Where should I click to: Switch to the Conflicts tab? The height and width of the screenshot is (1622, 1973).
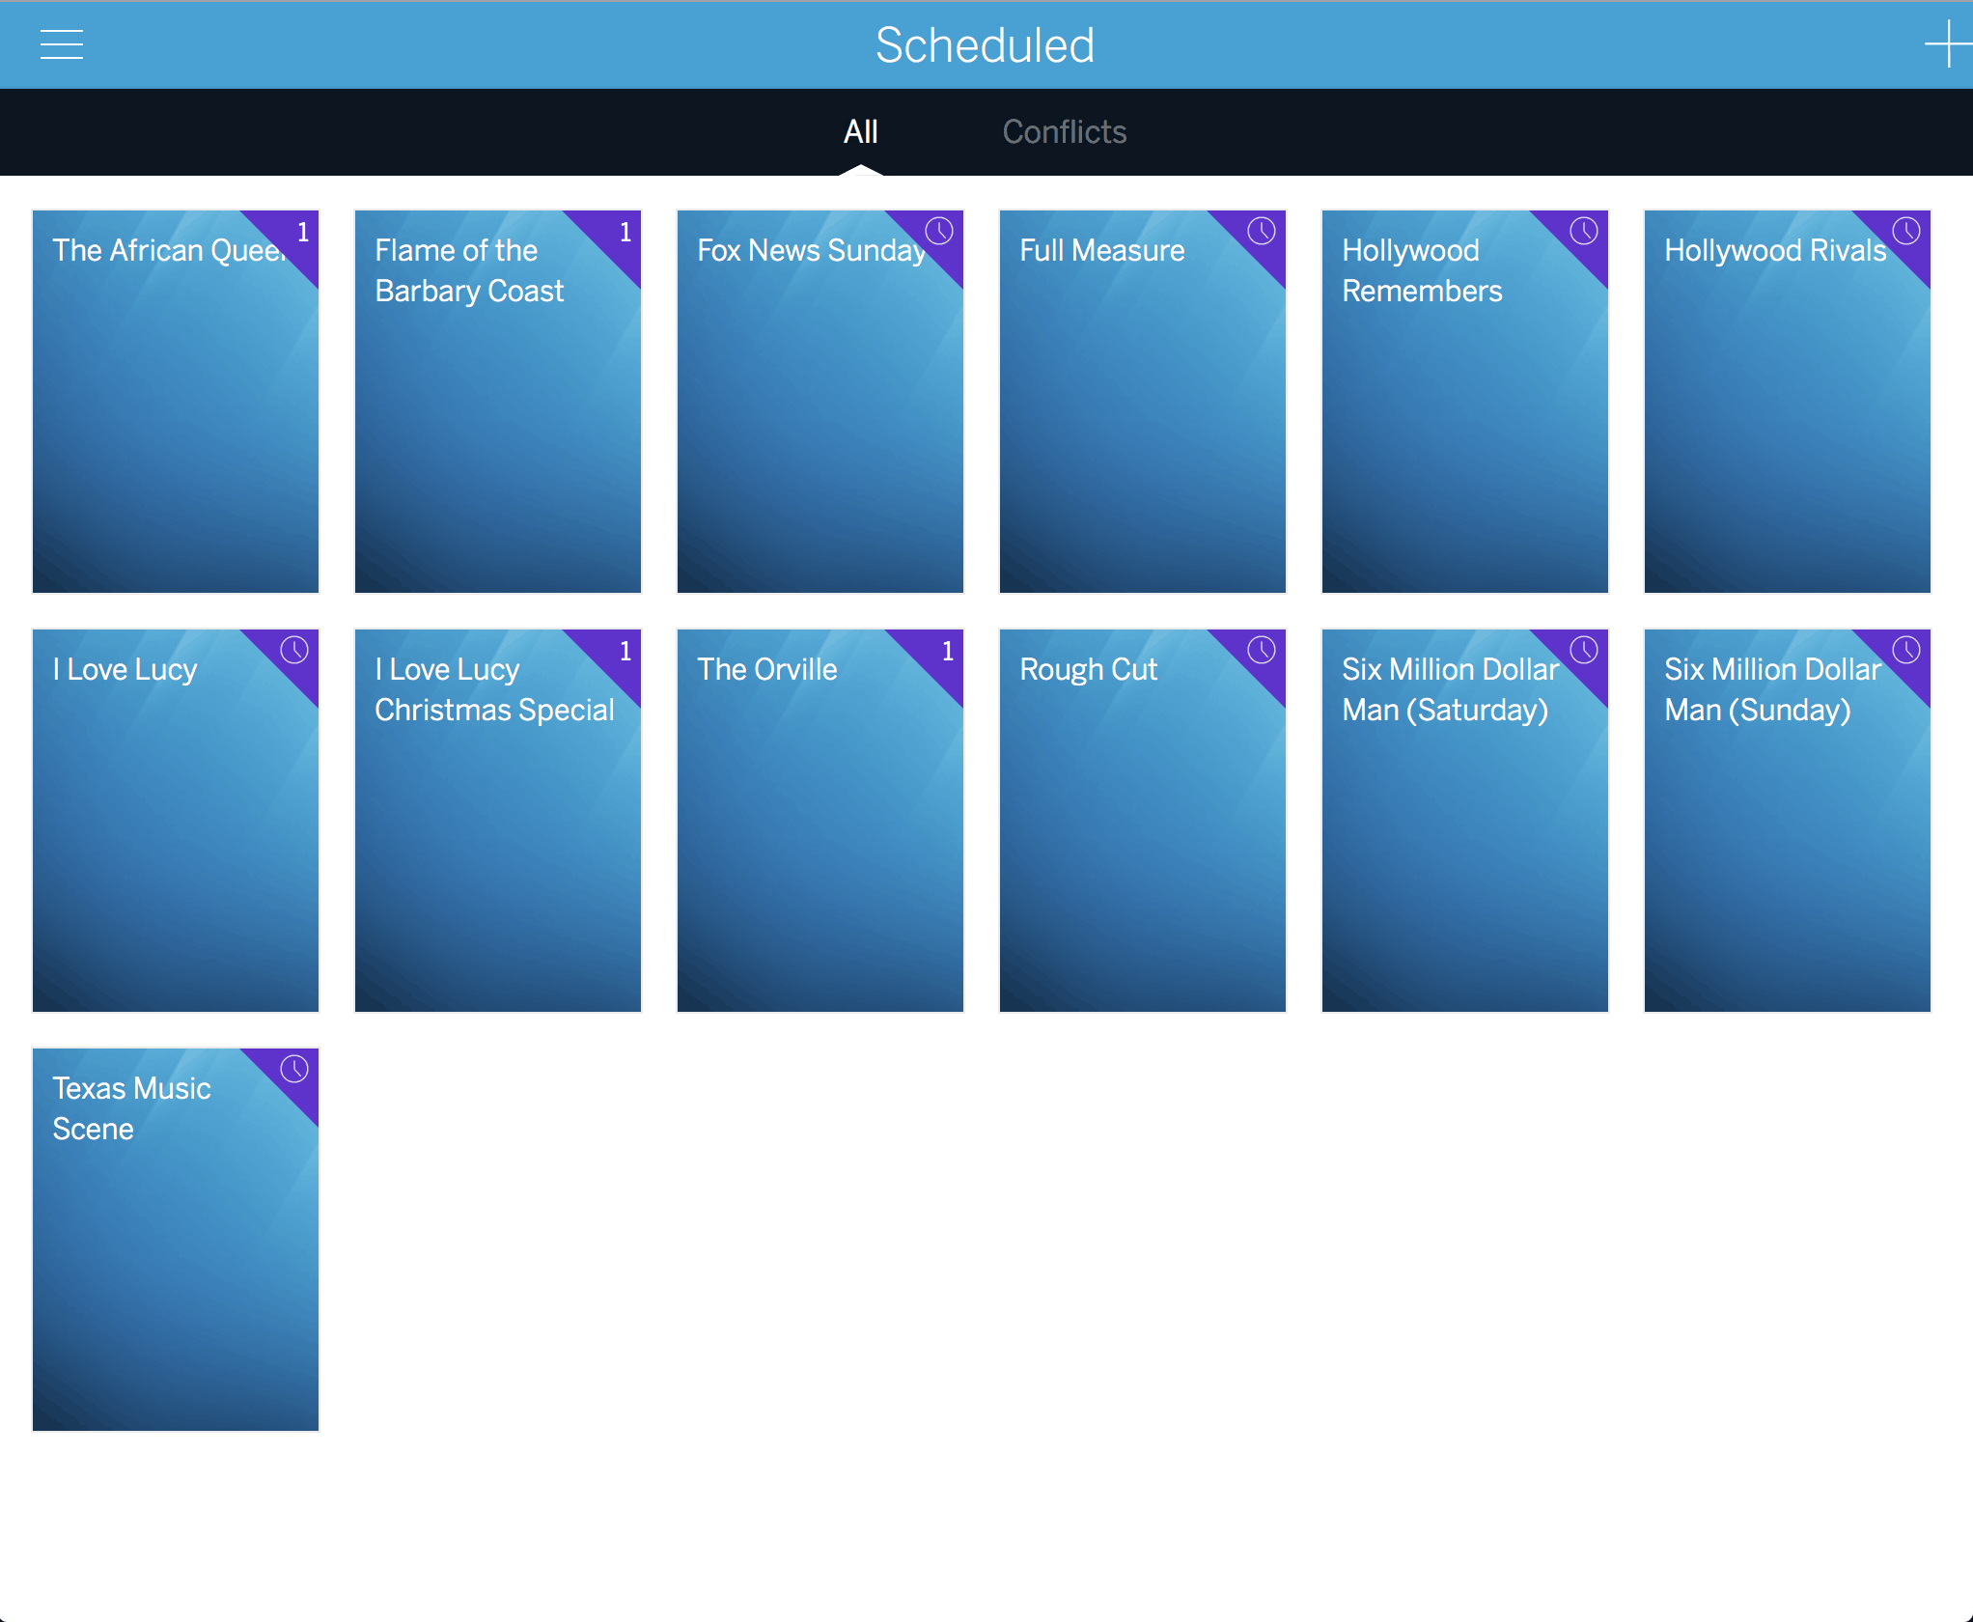1064,131
